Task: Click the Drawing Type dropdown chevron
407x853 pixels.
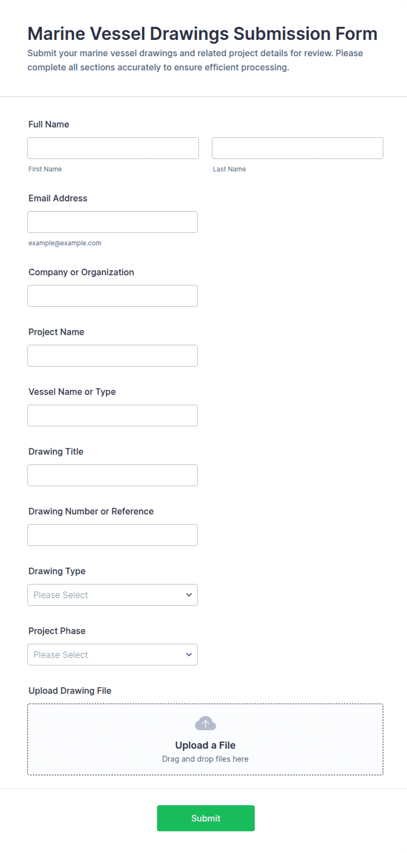Action: pyautogui.click(x=189, y=595)
